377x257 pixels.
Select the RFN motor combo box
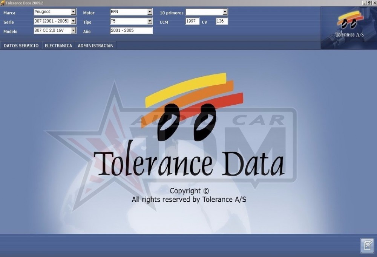pos(131,12)
